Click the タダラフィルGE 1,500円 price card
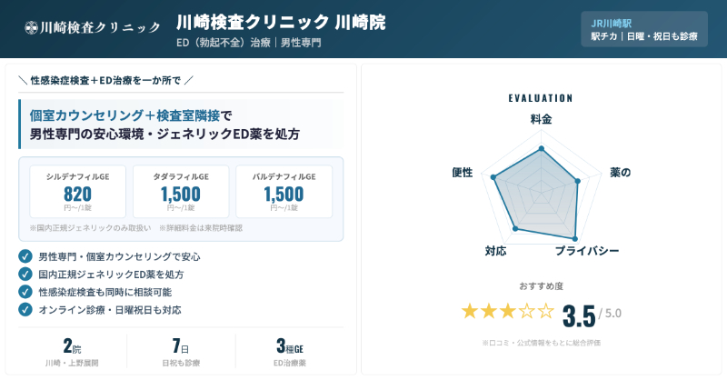Viewport: 727px width, 380px height. point(181,191)
